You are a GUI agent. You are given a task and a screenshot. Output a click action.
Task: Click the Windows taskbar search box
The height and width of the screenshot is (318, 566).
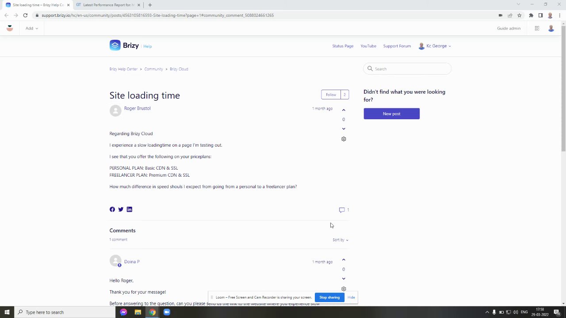(65, 312)
